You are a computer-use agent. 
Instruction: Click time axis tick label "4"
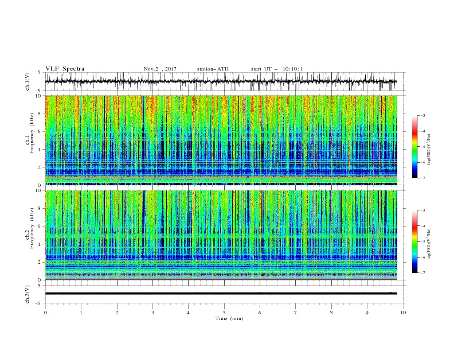click(x=188, y=313)
